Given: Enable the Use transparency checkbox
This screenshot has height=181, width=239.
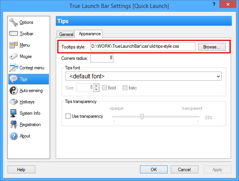Looking at the screenshot, I should coord(68,116).
